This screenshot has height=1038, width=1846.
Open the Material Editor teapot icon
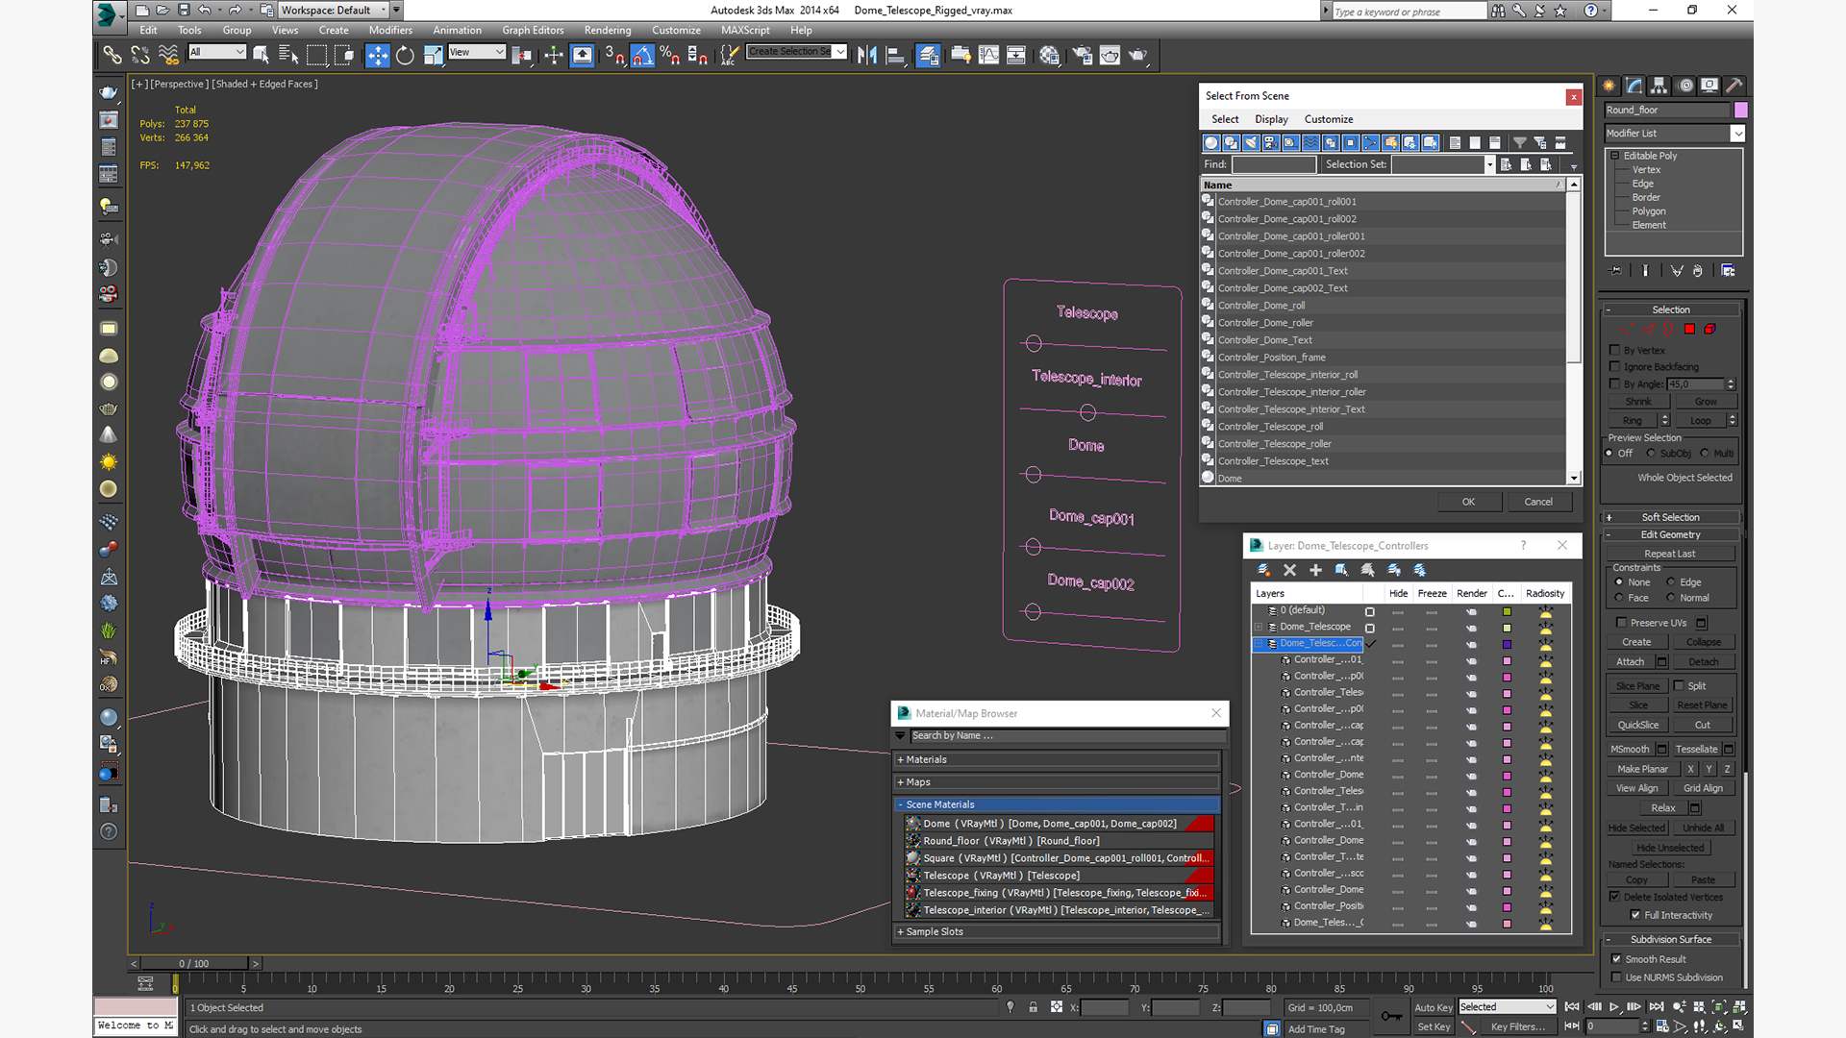(x=1049, y=56)
